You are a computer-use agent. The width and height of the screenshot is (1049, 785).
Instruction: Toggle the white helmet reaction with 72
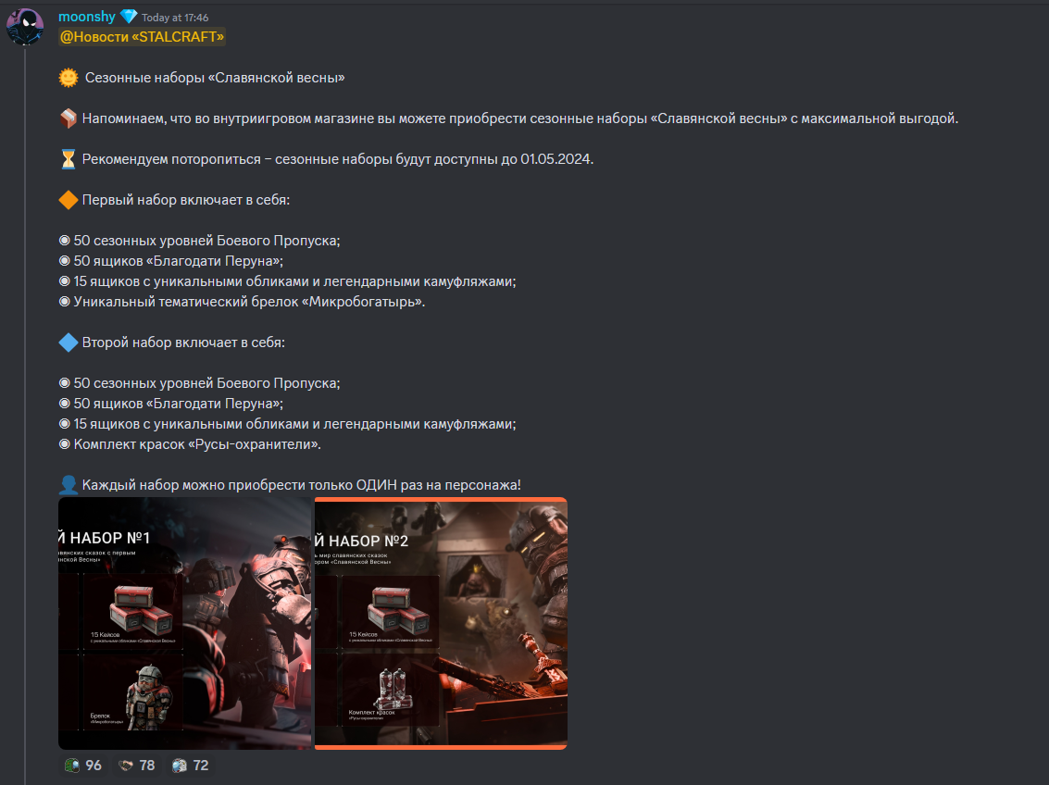tap(190, 766)
